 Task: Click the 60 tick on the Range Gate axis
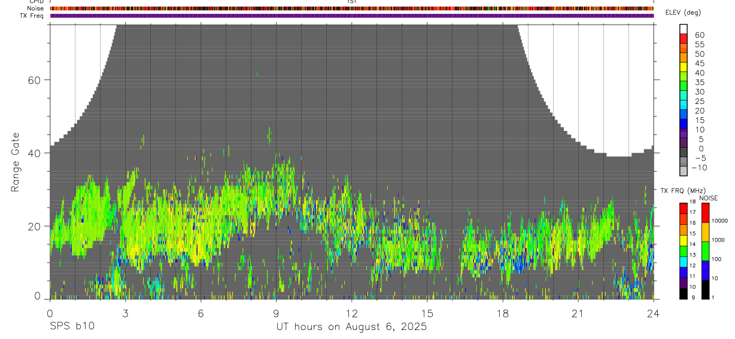click(x=33, y=80)
